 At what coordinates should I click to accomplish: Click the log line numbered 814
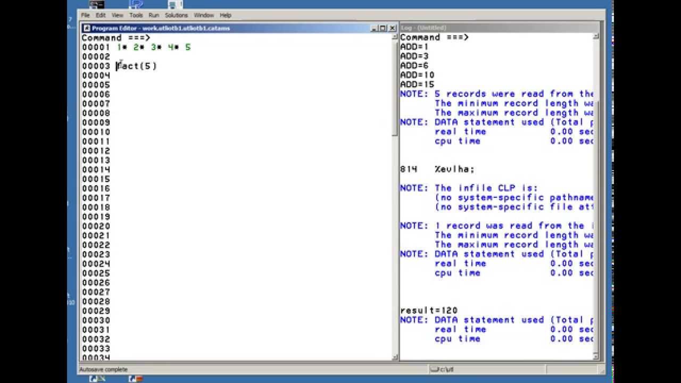[437, 169]
